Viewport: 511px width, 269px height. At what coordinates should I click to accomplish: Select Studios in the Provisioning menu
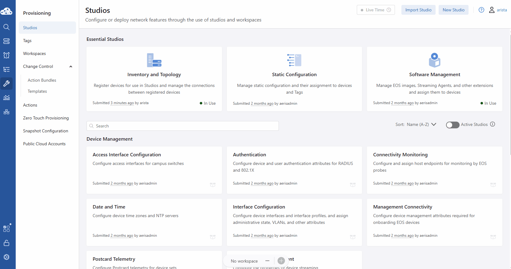(47, 28)
